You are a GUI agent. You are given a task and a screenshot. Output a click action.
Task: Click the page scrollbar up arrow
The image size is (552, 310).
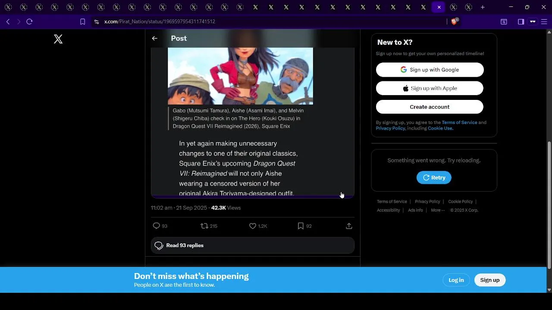point(549,32)
